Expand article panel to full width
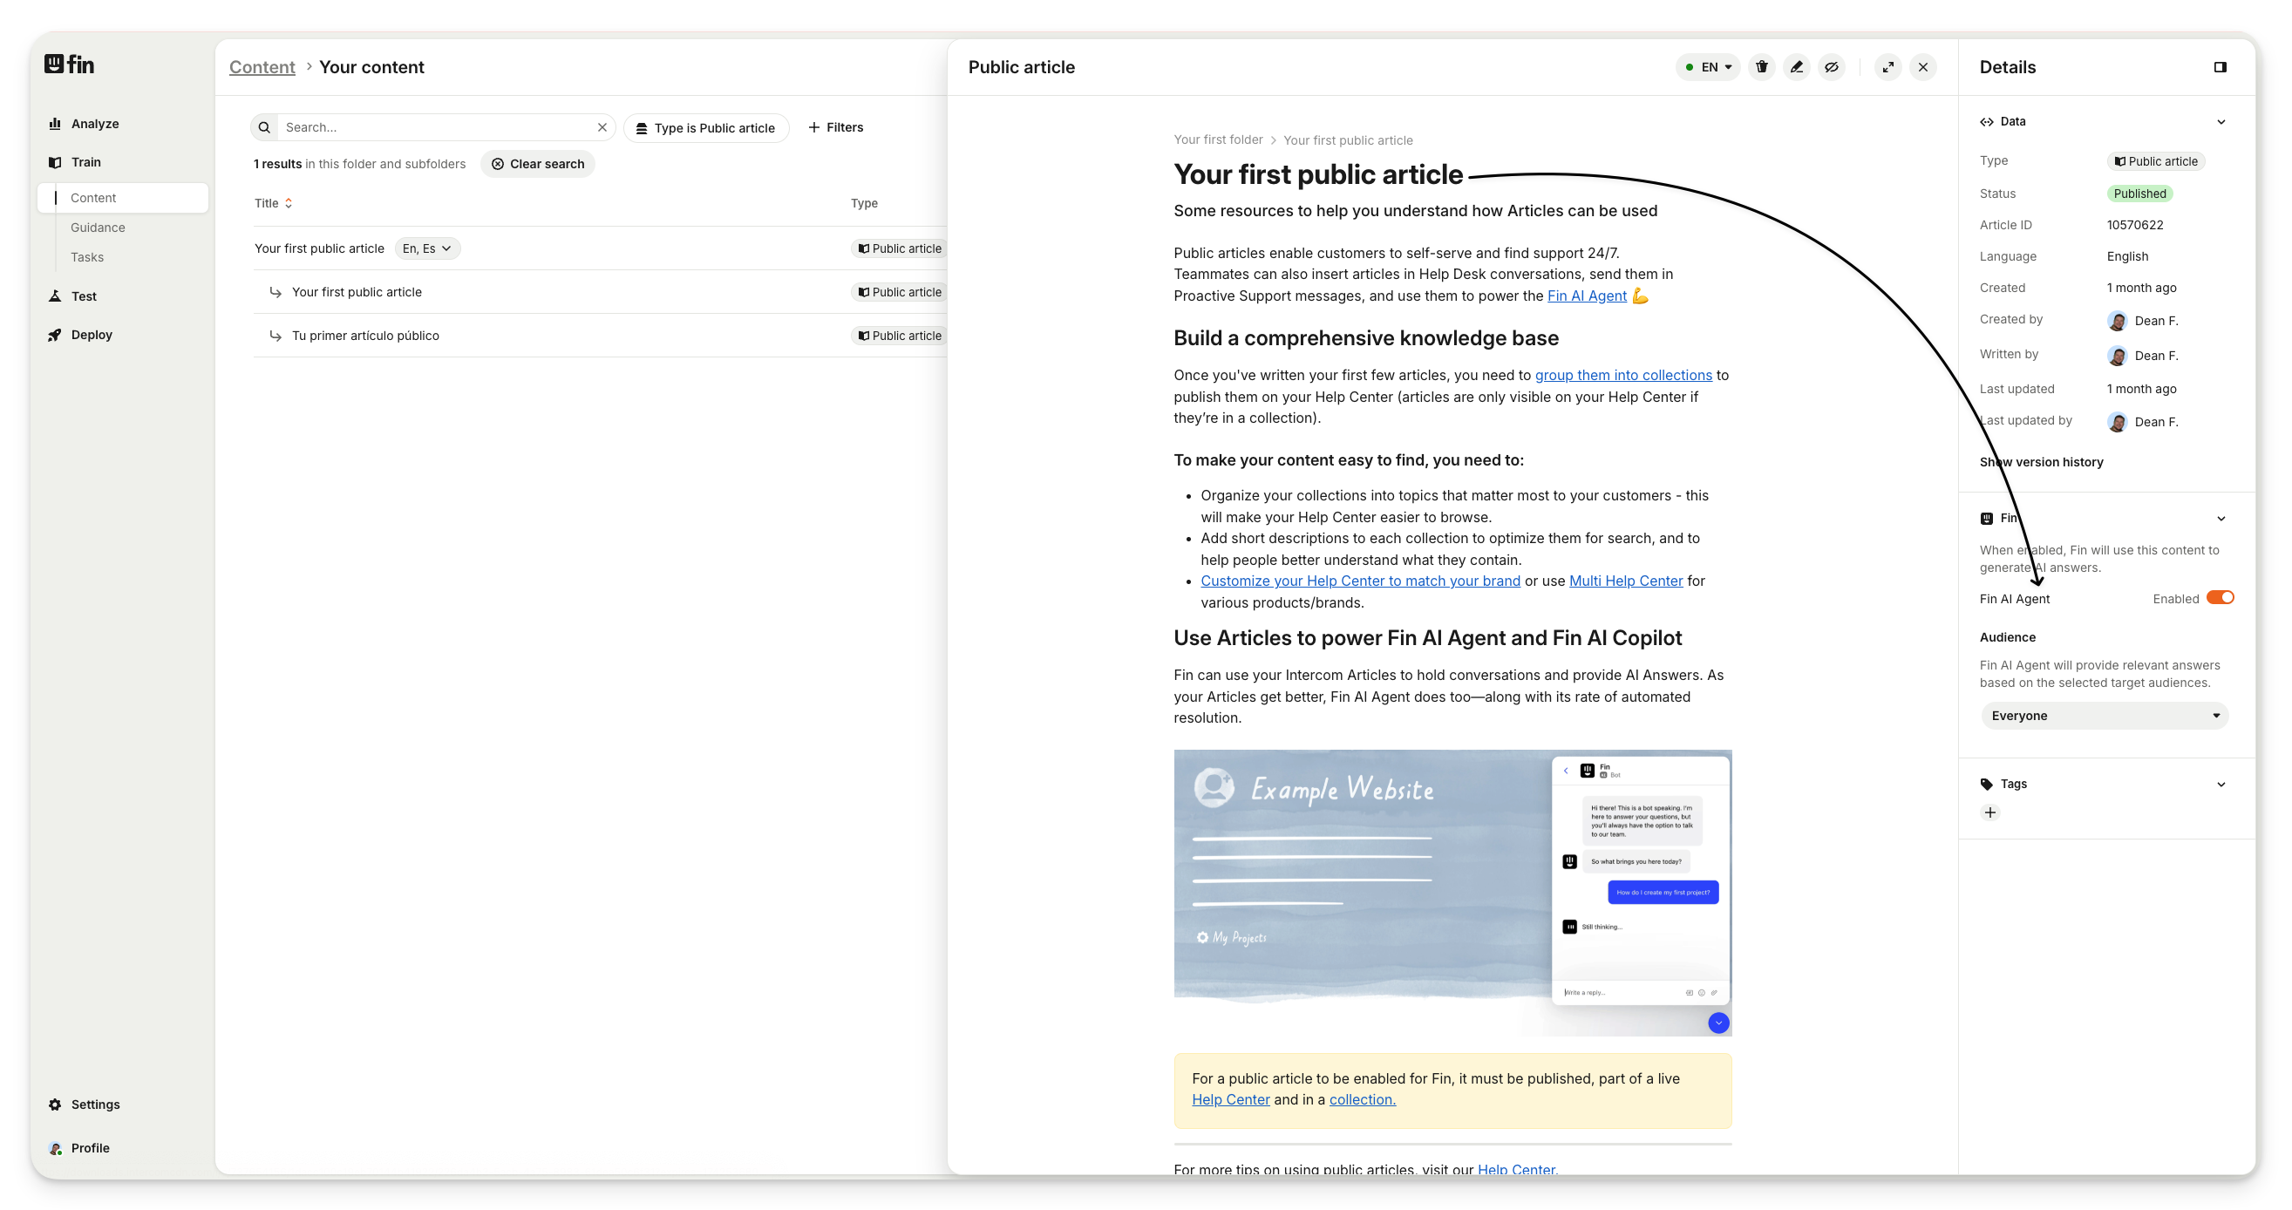Screen dimensions: 2292x1210 point(1888,67)
